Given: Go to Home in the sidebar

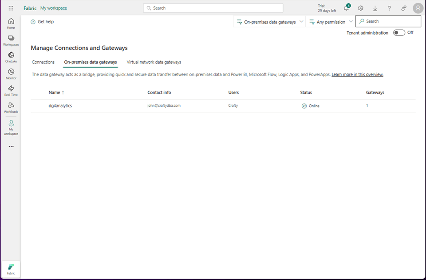Looking at the screenshot, I should 11,24.
